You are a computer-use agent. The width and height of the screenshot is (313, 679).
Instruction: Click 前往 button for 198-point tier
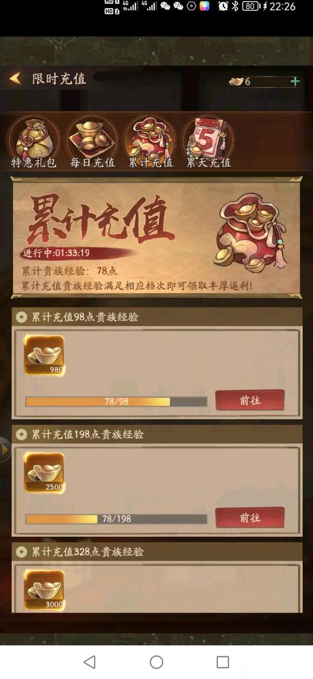pos(250,517)
